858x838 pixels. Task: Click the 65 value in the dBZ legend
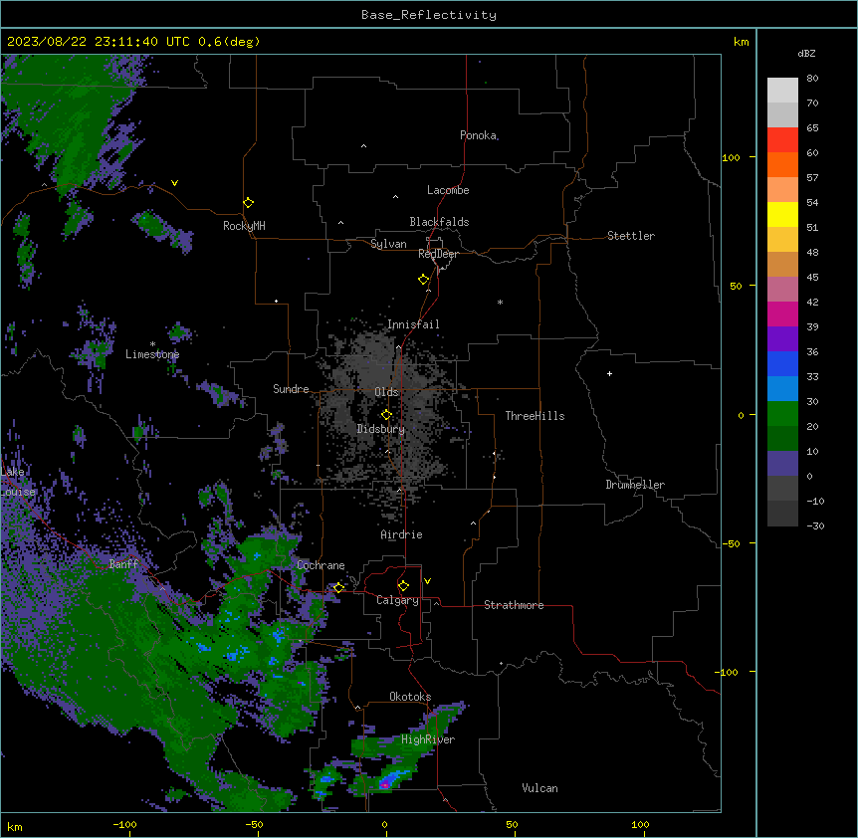[812, 127]
